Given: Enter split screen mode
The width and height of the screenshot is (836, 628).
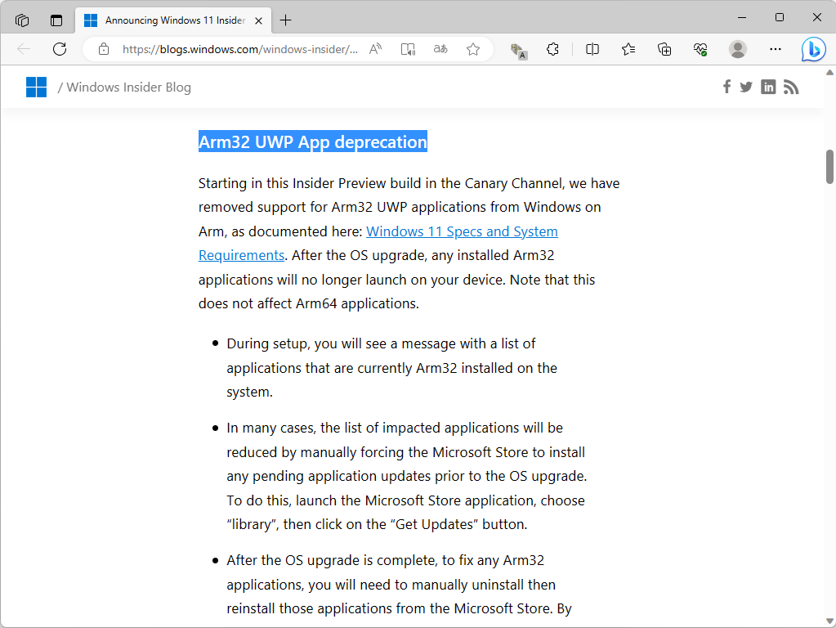Looking at the screenshot, I should (x=592, y=49).
